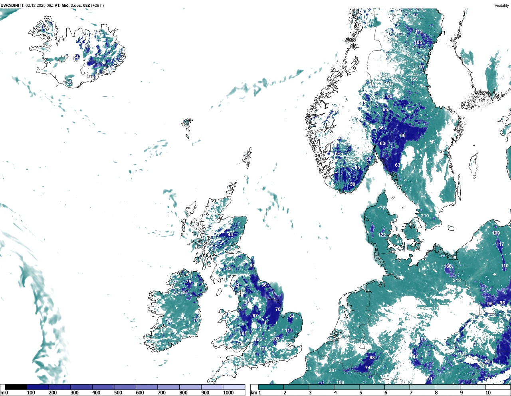Click map value '109' in central Germany
The width and height of the screenshot is (511, 396).
point(422,339)
